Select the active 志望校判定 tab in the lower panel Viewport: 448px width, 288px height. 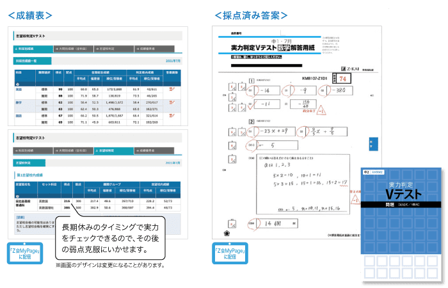pos(114,150)
